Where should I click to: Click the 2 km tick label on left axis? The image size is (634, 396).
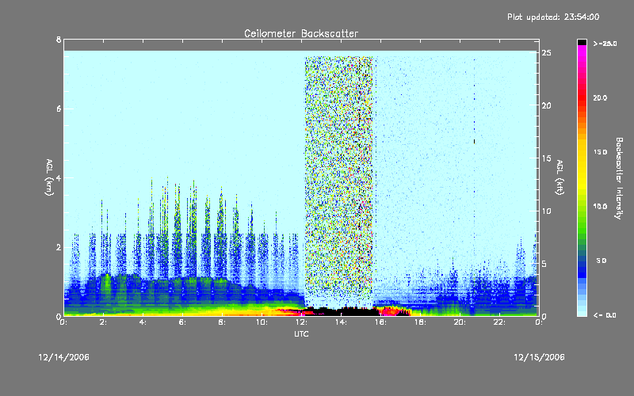[59, 247]
